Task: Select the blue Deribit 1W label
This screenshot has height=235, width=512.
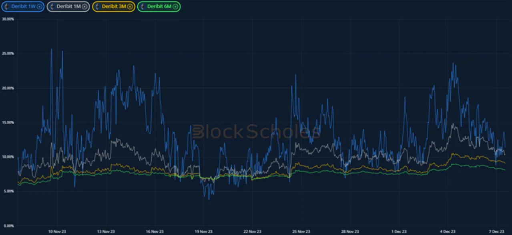Action: 23,6
